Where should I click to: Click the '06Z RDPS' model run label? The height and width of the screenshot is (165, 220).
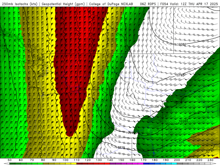[x=148, y=4]
